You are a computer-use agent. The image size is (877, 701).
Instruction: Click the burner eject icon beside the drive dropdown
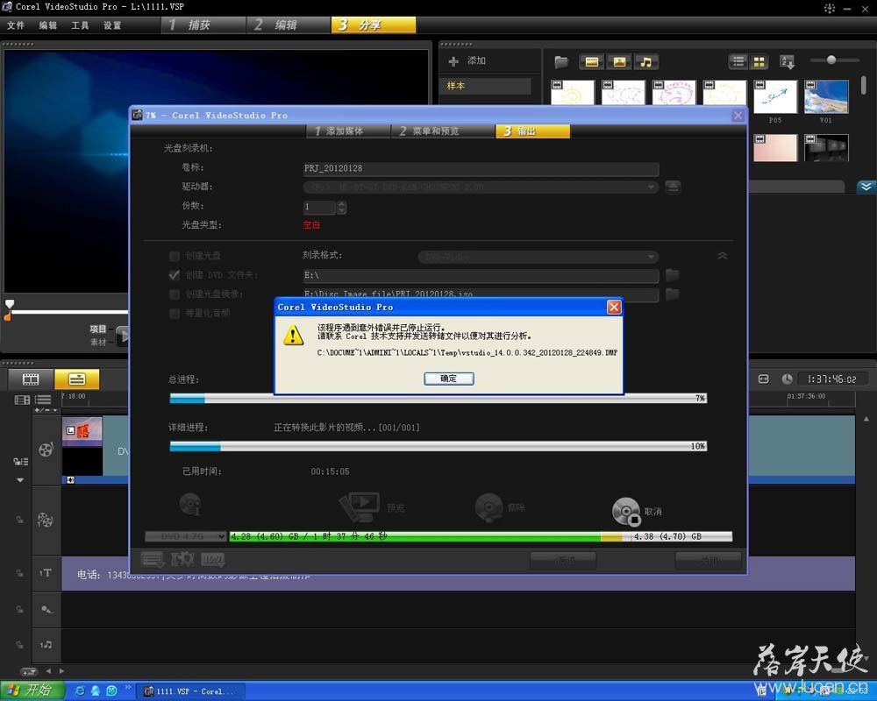(x=673, y=188)
